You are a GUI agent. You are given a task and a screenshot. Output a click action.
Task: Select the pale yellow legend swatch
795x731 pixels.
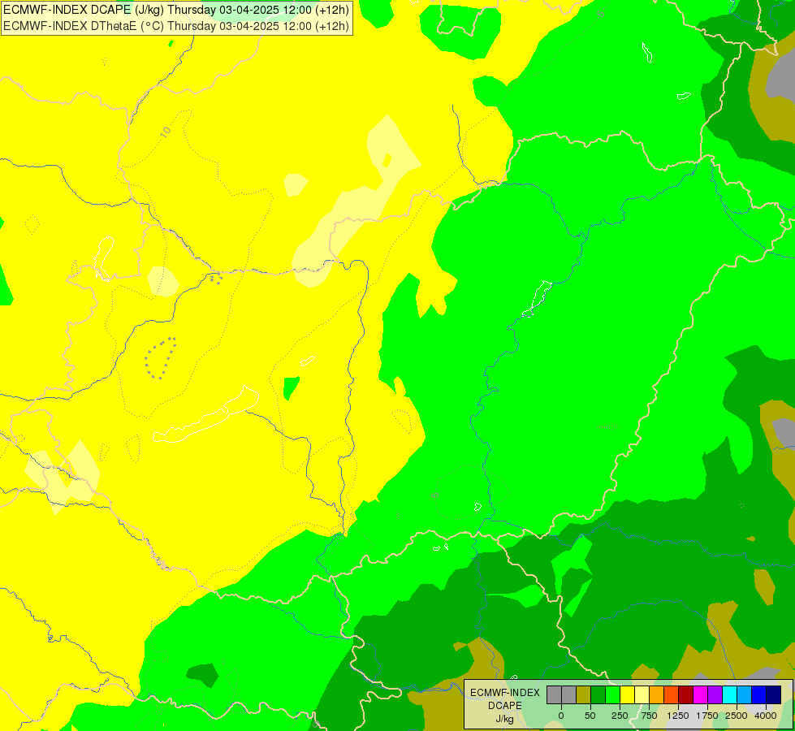coord(642,695)
